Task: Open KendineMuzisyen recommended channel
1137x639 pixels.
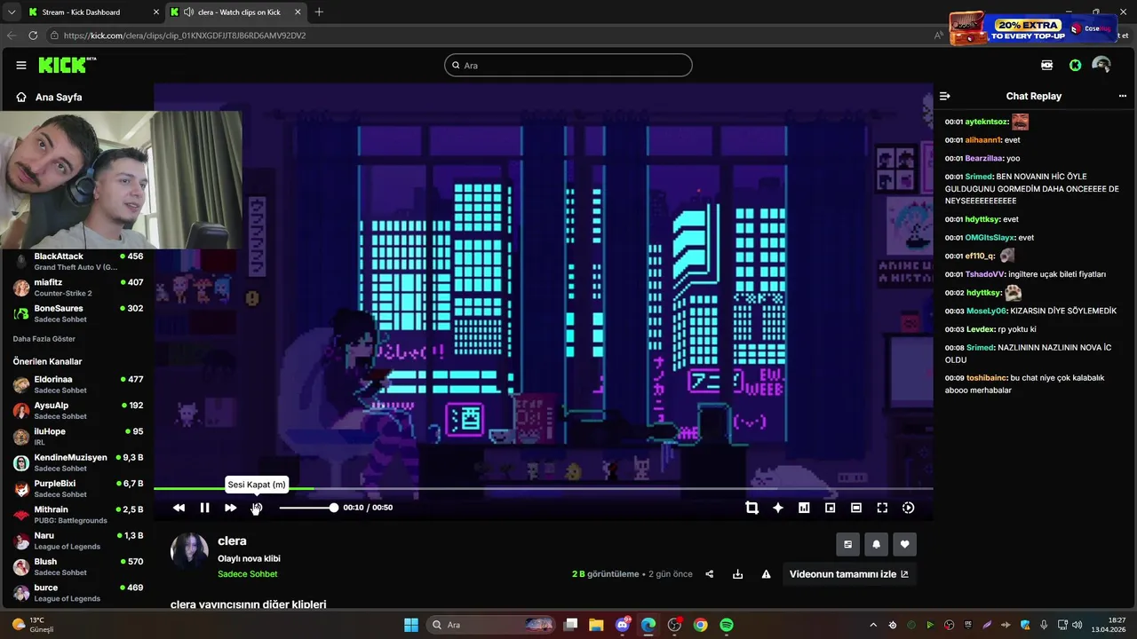Action: (x=78, y=462)
